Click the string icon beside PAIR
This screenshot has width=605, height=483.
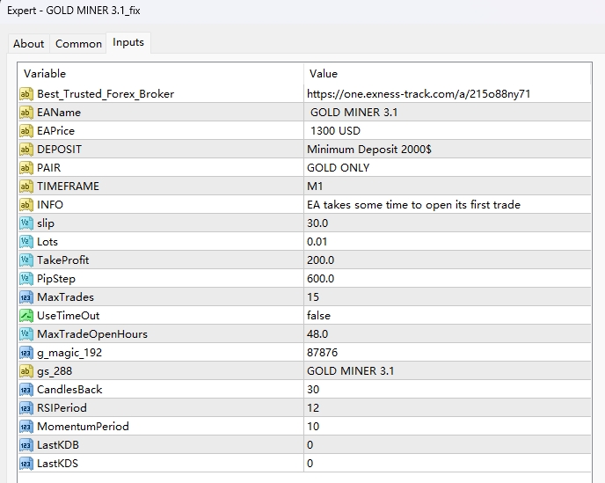26,168
